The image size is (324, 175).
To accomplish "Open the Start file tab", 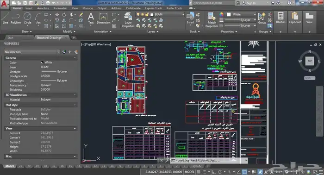I will pyautogui.click(x=10, y=37).
